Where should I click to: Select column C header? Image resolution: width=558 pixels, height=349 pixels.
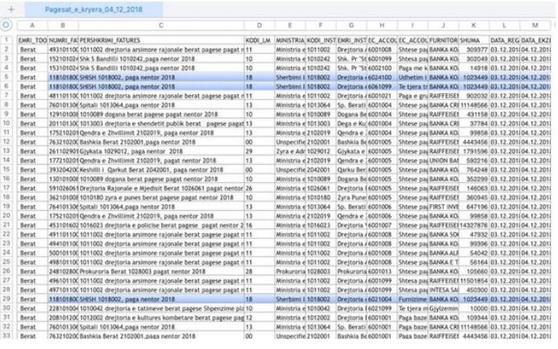coord(161,26)
